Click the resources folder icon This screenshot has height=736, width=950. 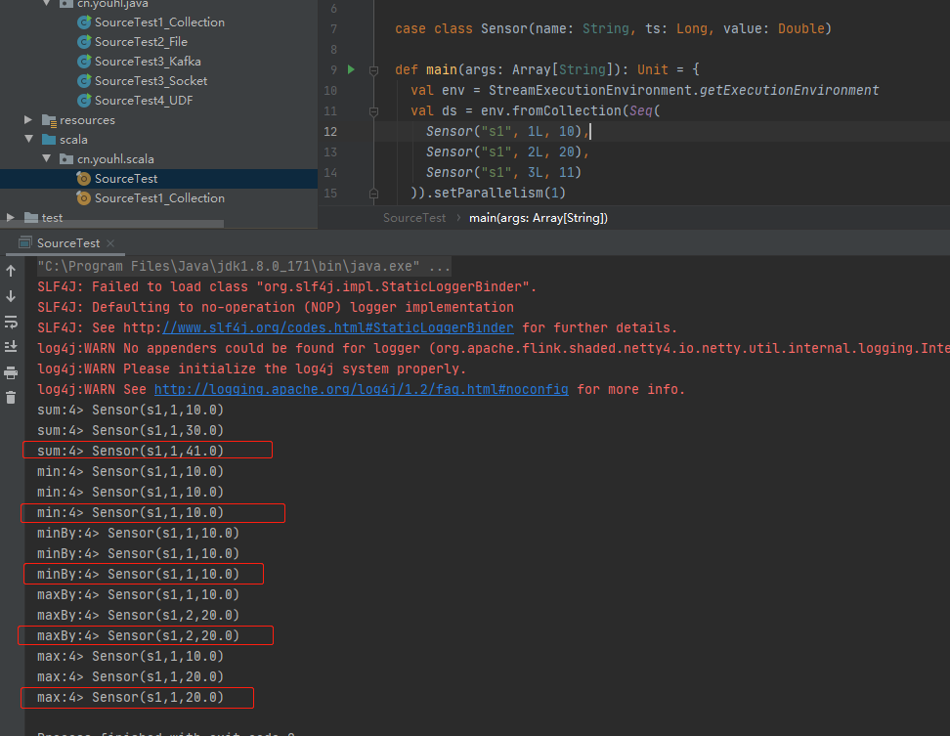(x=49, y=120)
